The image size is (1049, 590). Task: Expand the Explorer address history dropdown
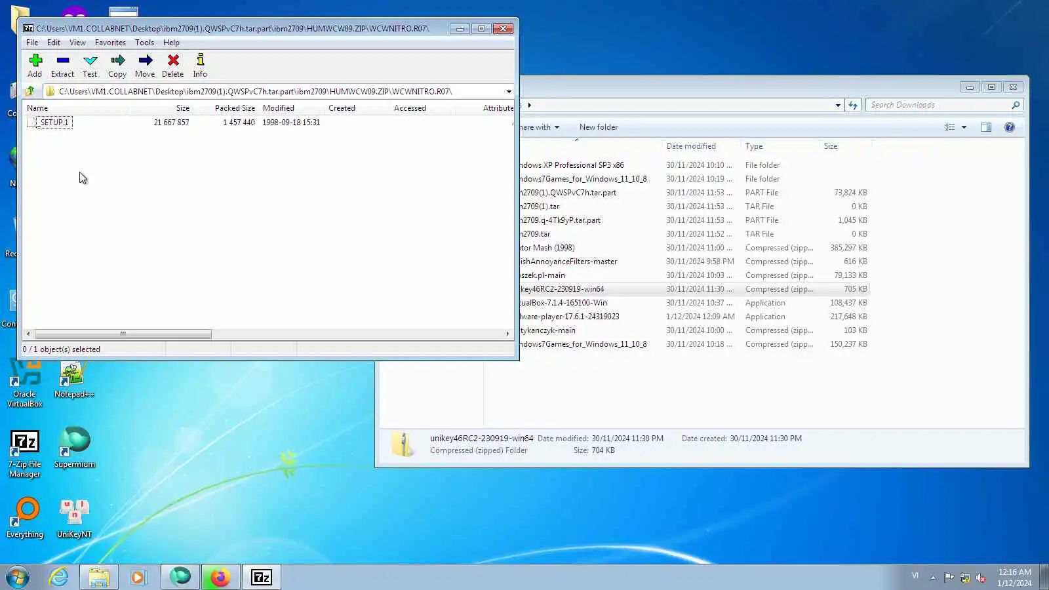(838, 105)
